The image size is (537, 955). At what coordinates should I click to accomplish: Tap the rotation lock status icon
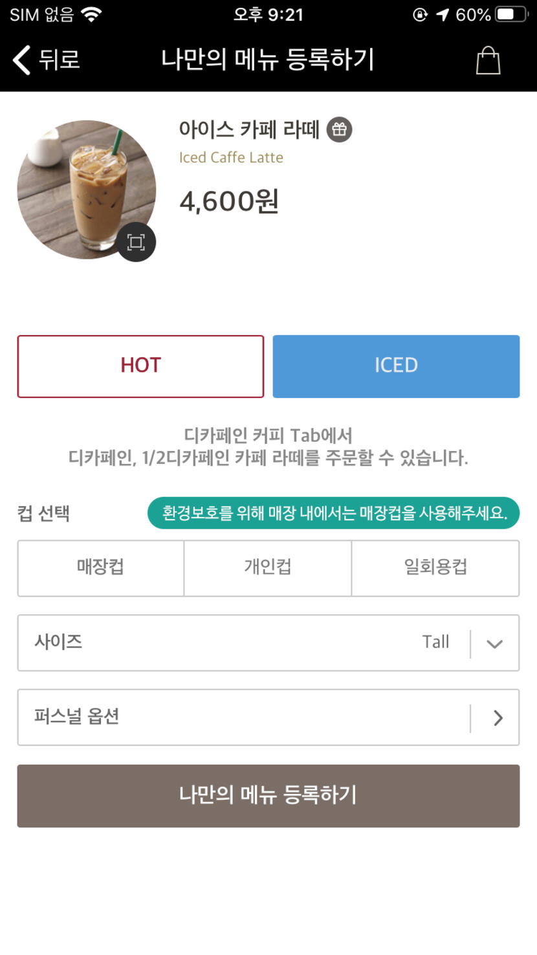tap(421, 15)
